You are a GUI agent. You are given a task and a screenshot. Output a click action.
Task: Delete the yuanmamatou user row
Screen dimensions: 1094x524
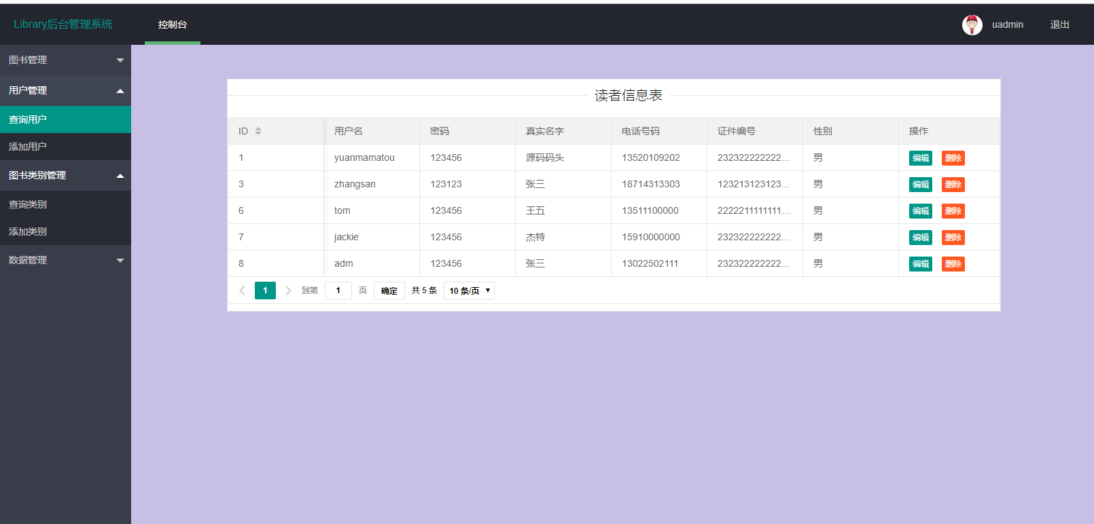pos(953,158)
